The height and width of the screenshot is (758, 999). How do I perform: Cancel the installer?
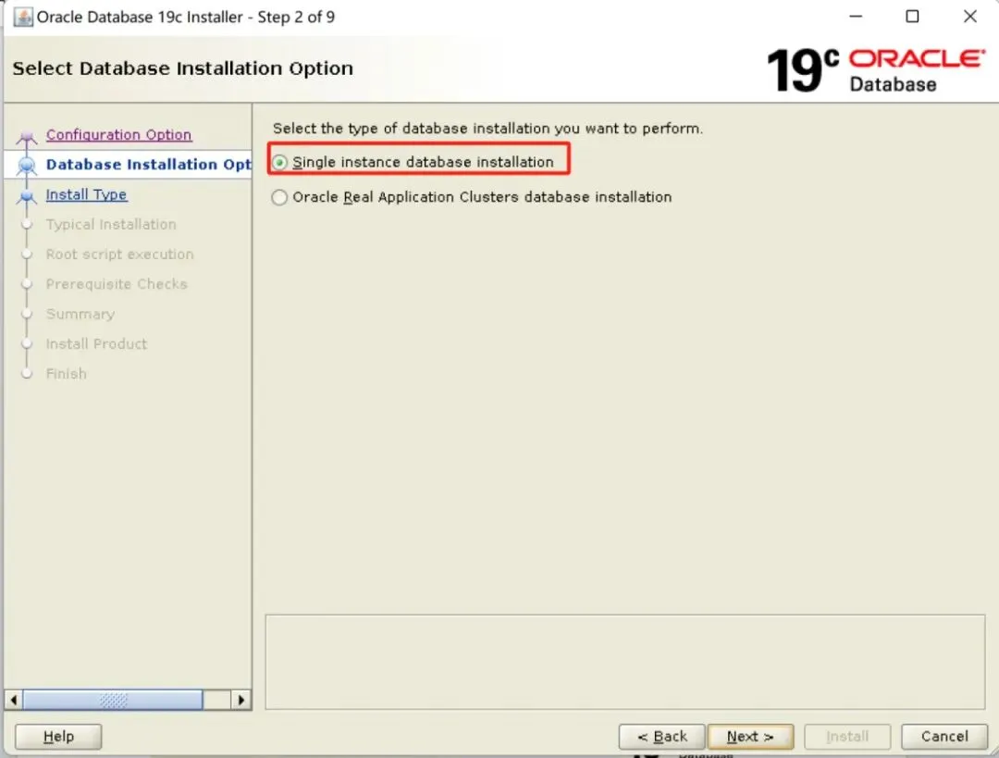pos(944,737)
